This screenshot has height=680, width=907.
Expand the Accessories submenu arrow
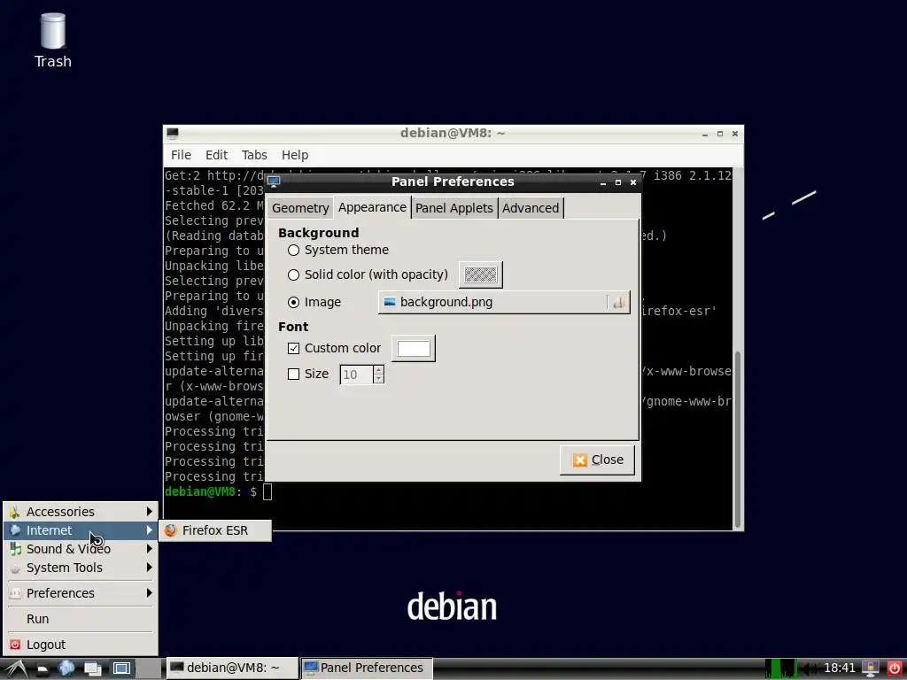pyautogui.click(x=149, y=511)
